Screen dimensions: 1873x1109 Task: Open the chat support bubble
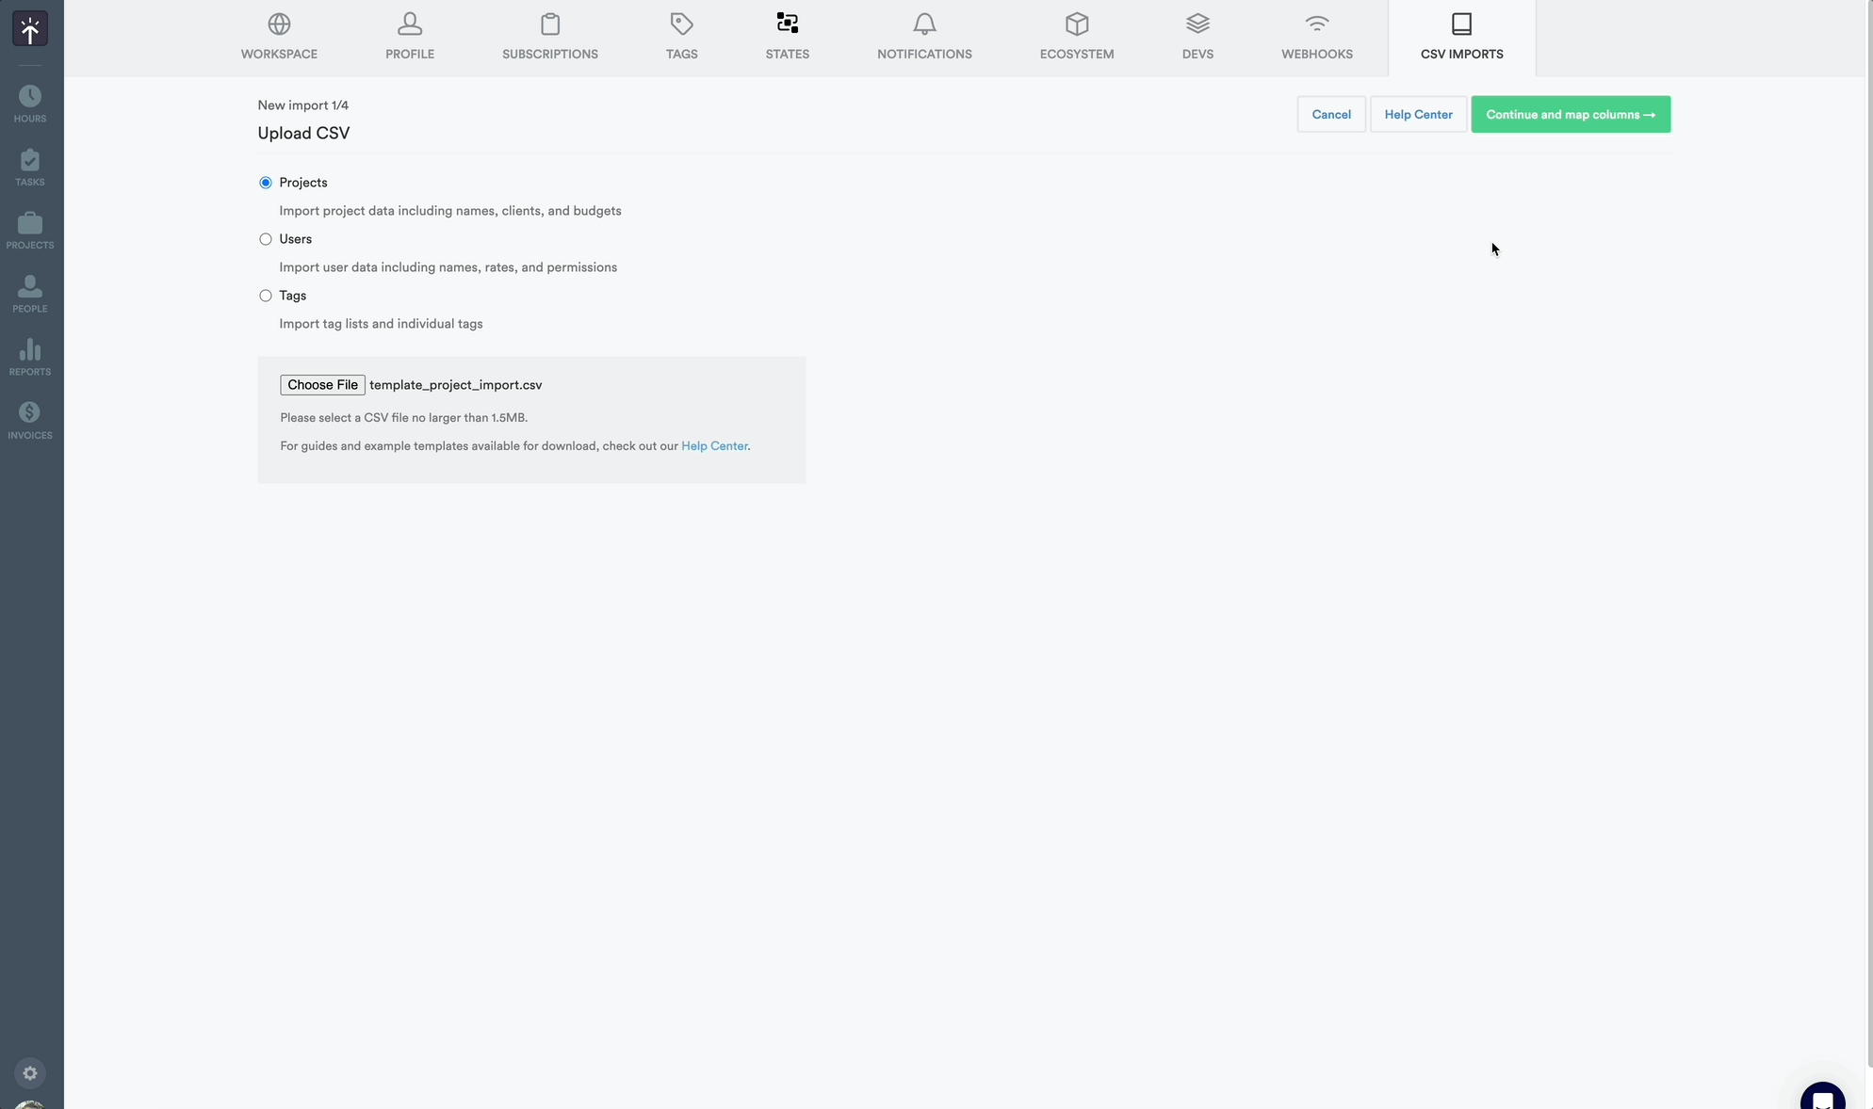click(1824, 1096)
